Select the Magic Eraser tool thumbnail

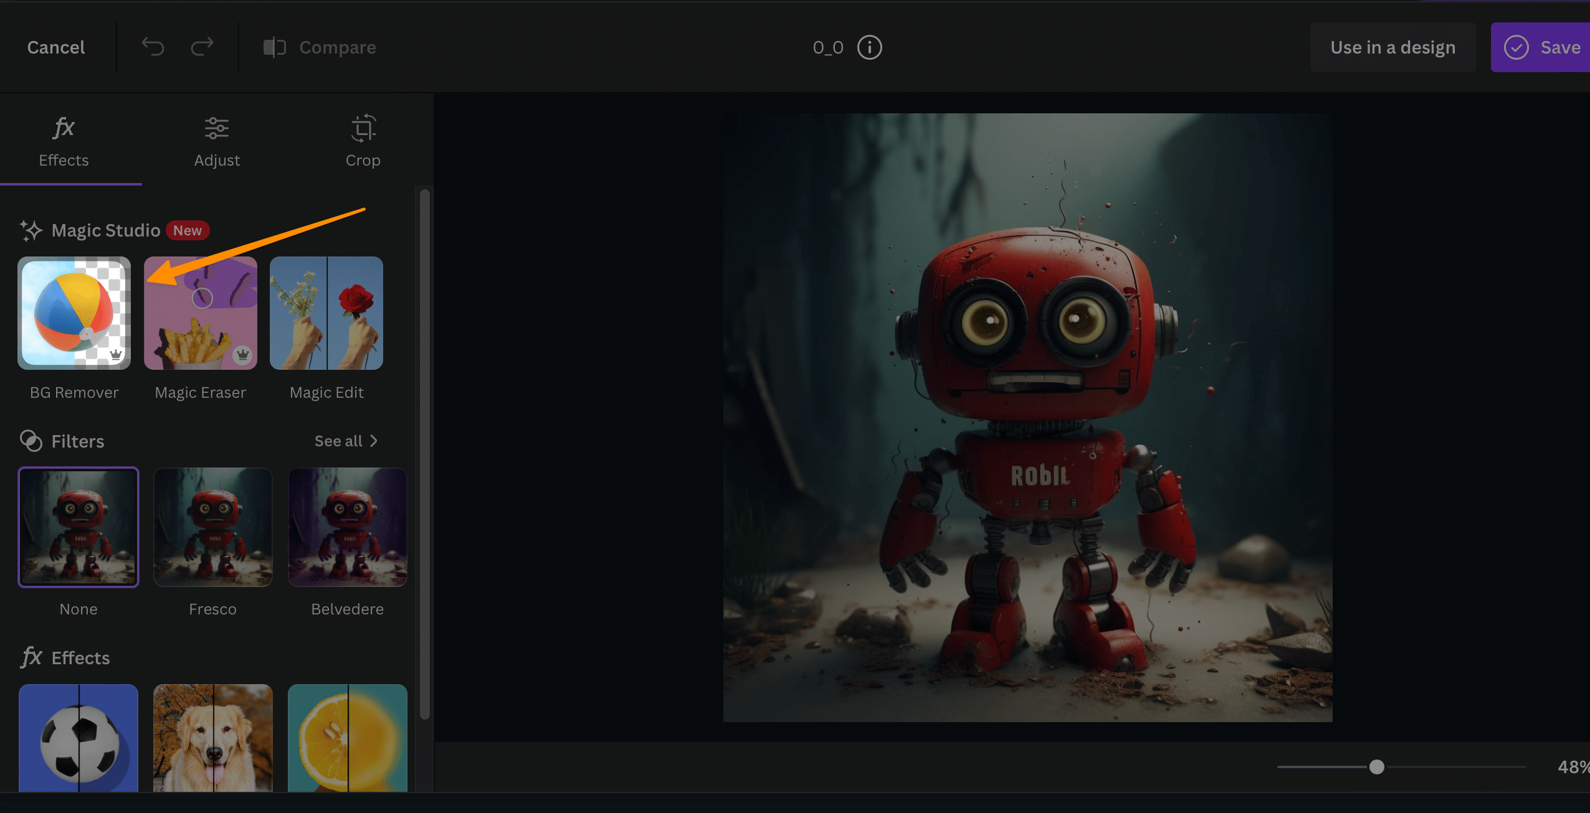pyautogui.click(x=201, y=313)
